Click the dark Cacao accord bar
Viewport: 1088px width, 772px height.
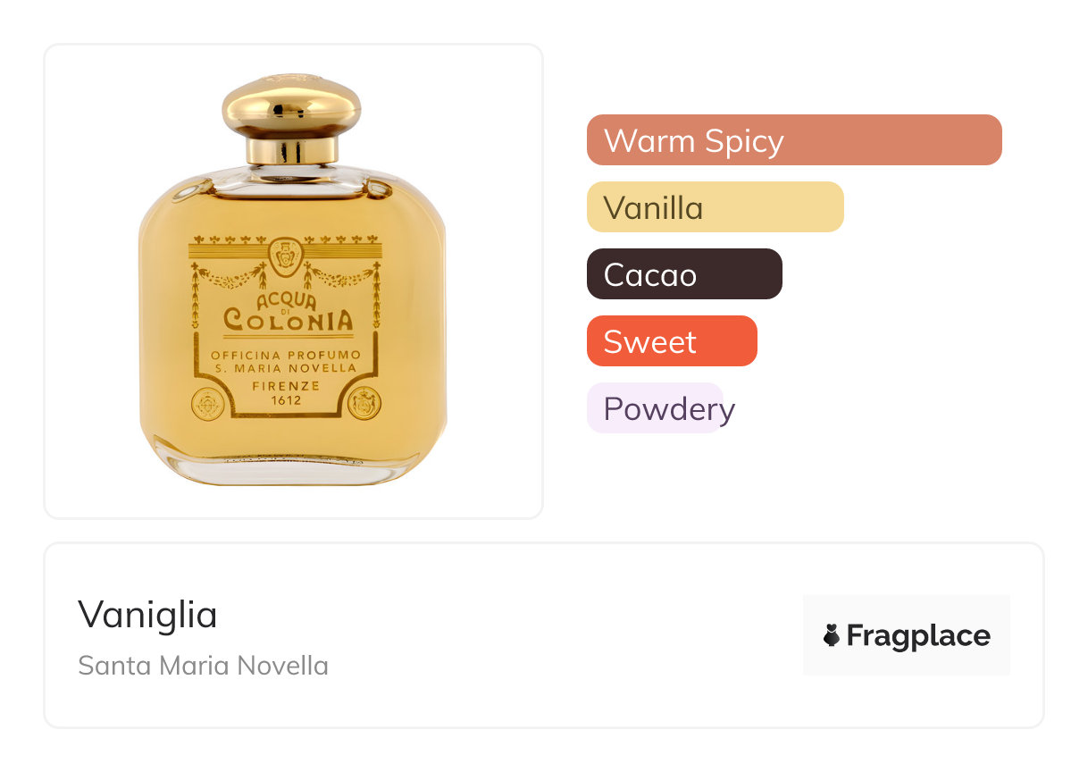[684, 274]
